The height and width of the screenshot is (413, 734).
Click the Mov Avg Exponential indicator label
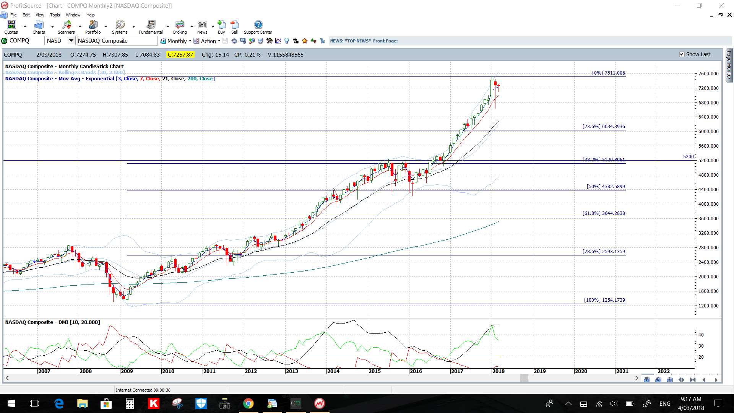(110, 79)
